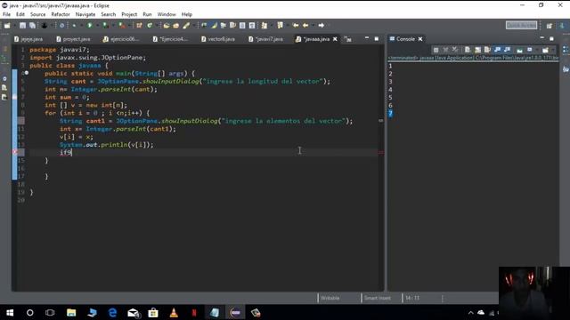Image resolution: width=570 pixels, height=320 pixels.
Task: Open File Explorer from the taskbar
Action: [71, 312]
